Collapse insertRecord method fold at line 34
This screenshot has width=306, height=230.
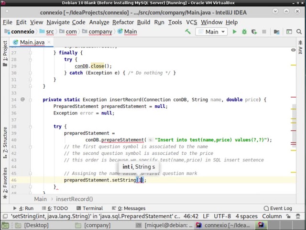[31, 100]
